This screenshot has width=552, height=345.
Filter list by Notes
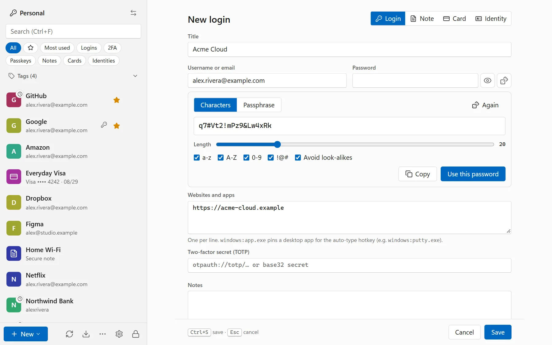(x=49, y=61)
